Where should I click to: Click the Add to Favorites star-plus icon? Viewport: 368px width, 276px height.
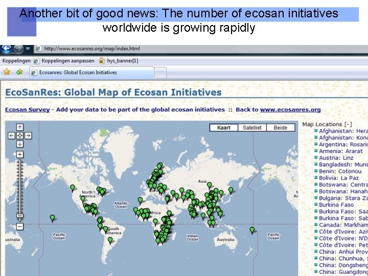coord(19,72)
